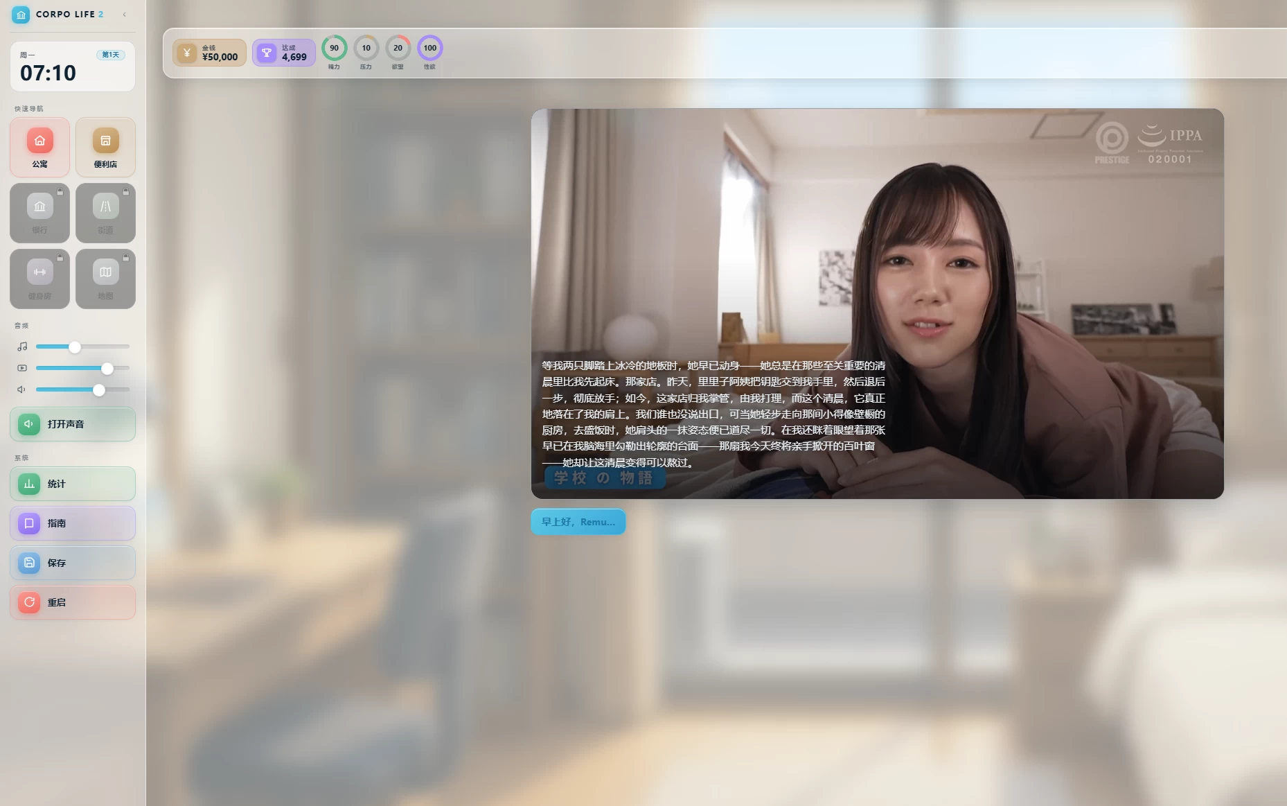The height and width of the screenshot is (806, 1287).
Task: Click the 欲望 desire gauge showing 20
Action: point(398,48)
